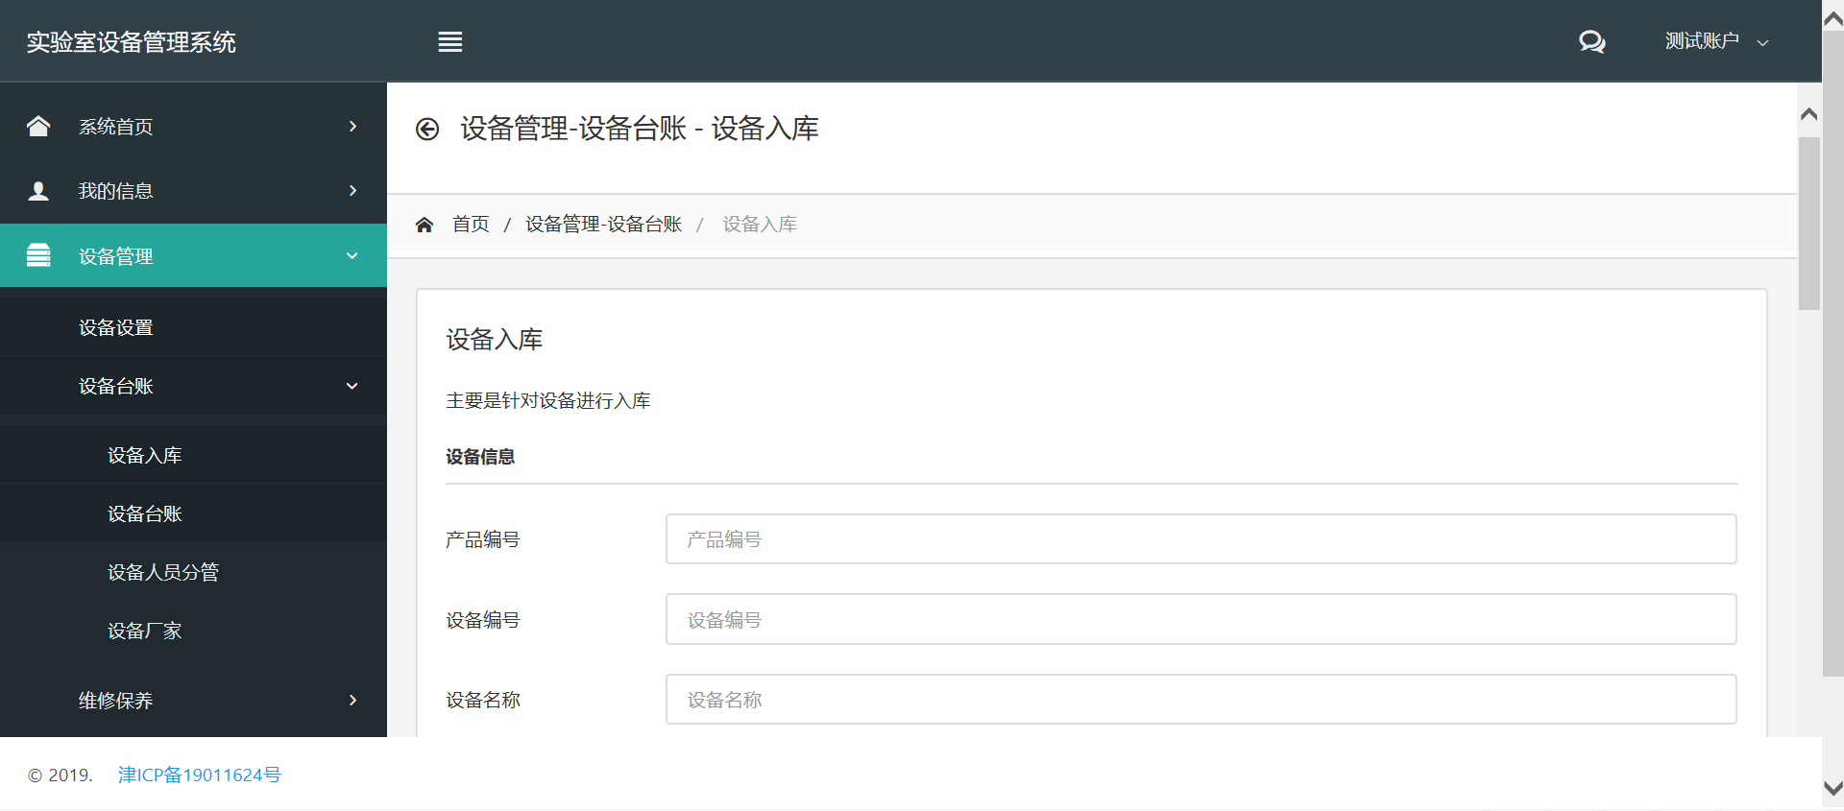Open 设备人员分管 sidebar item
Screen dimensions: 1844x811
point(163,573)
